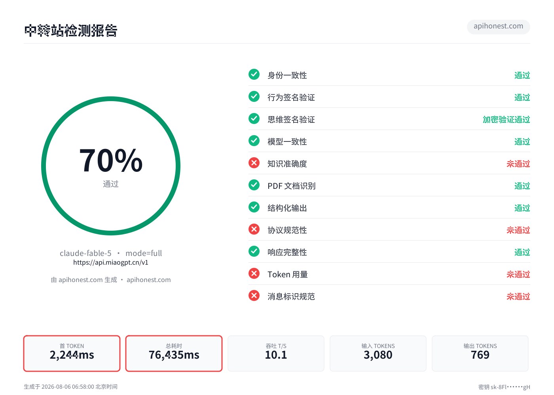This screenshot has height=395, width=554.
Task: Select the 输入 TOKENS 3,080 card
Action: tap(378, 354)
